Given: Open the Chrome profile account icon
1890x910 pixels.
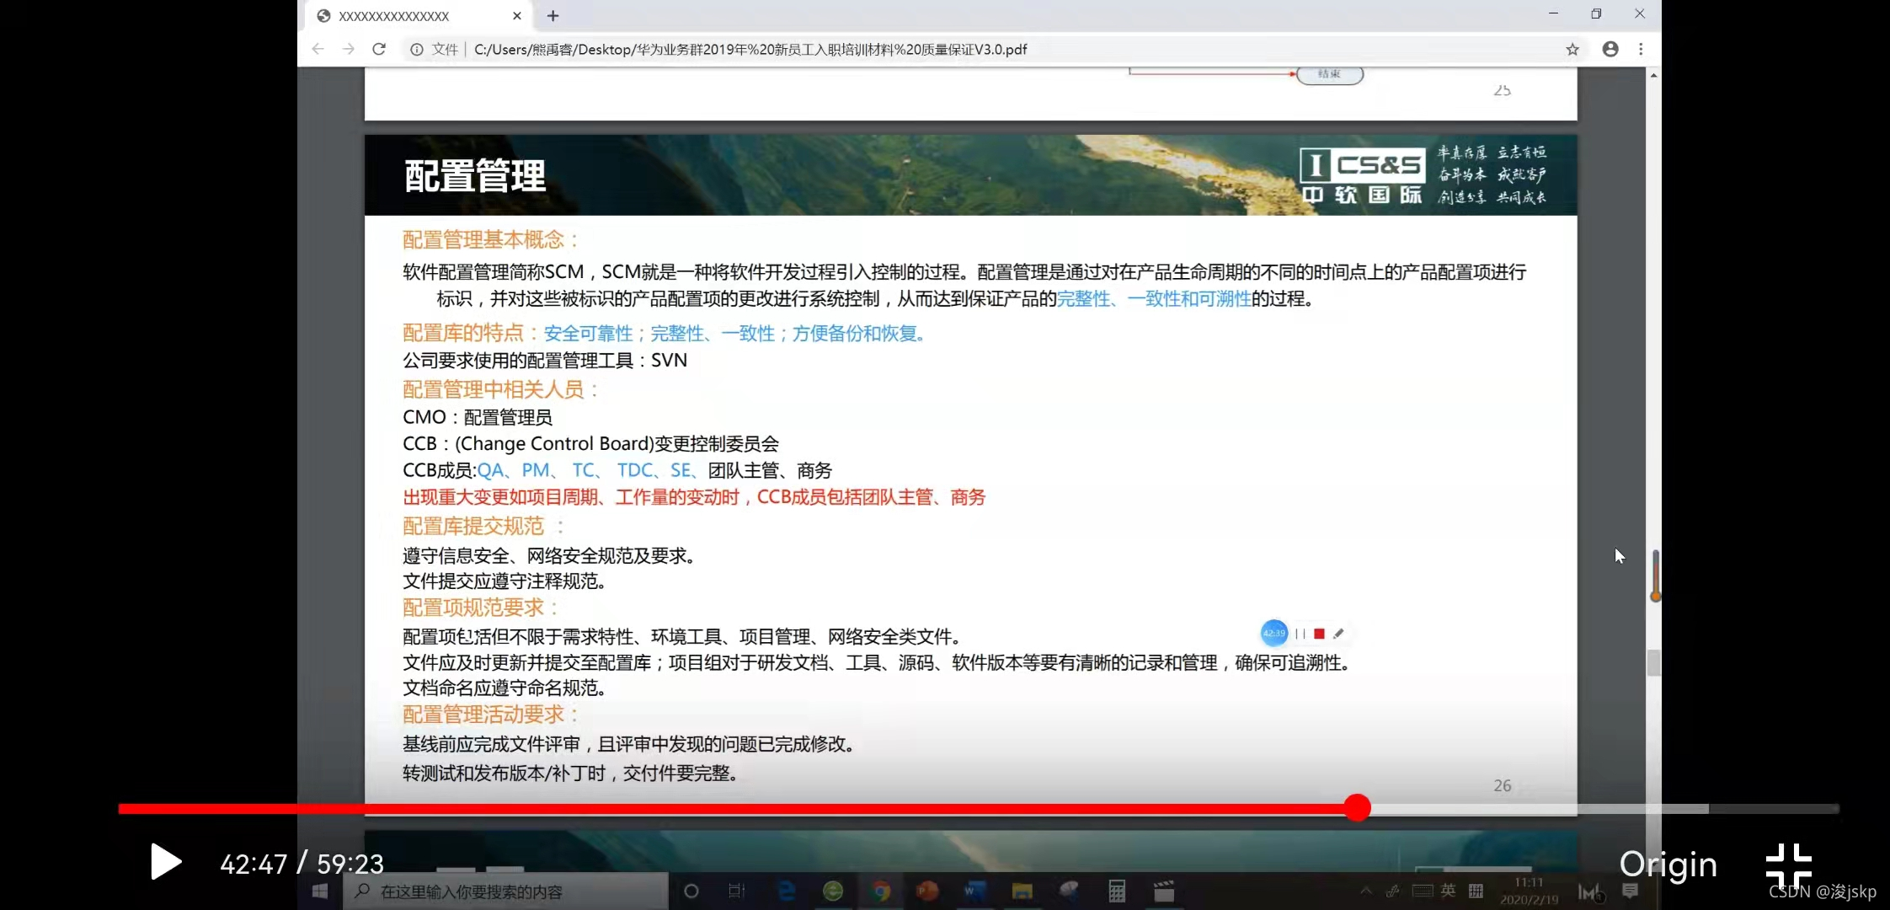Looking at the screenshot, I should click(x=1610, y=50).
